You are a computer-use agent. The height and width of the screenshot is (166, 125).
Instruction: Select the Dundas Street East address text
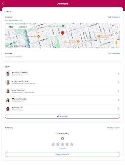13,20
